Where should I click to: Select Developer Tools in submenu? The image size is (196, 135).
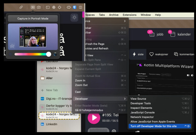click(160, 103)
